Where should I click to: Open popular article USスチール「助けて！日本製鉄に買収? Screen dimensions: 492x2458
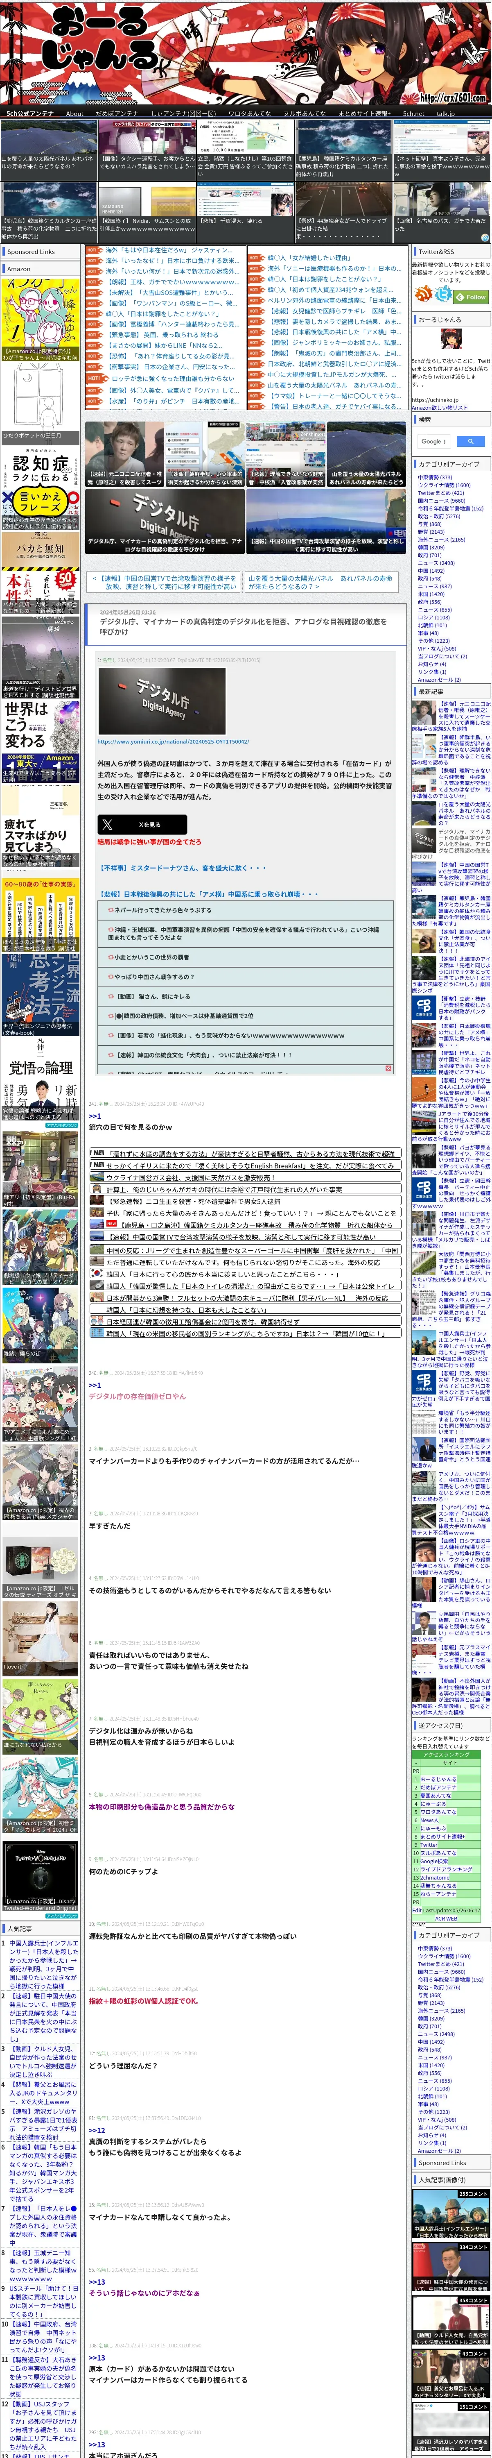43,2301
